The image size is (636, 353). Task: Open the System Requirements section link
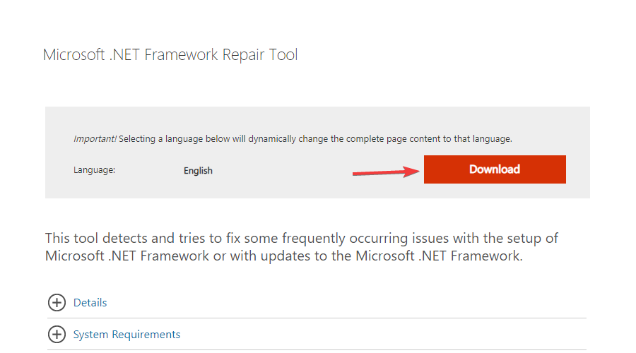[127, 335]
